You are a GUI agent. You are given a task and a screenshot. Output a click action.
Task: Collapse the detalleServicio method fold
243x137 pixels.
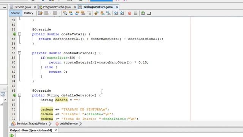[x=19, y=95]
